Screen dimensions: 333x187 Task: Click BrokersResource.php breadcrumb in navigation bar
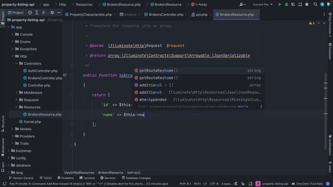[121, 5]
